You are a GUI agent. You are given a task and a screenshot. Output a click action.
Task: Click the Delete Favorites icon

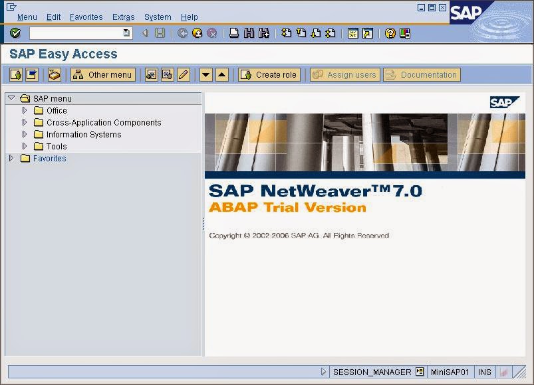(167, 75)
